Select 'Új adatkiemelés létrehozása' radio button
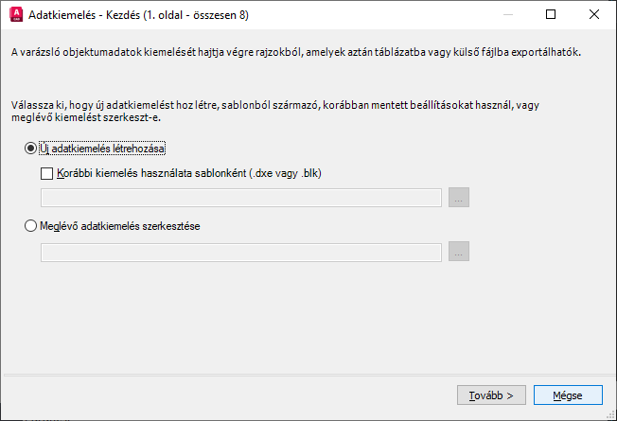This screenshot has width=617, height=421. click(x=31, y=149)
